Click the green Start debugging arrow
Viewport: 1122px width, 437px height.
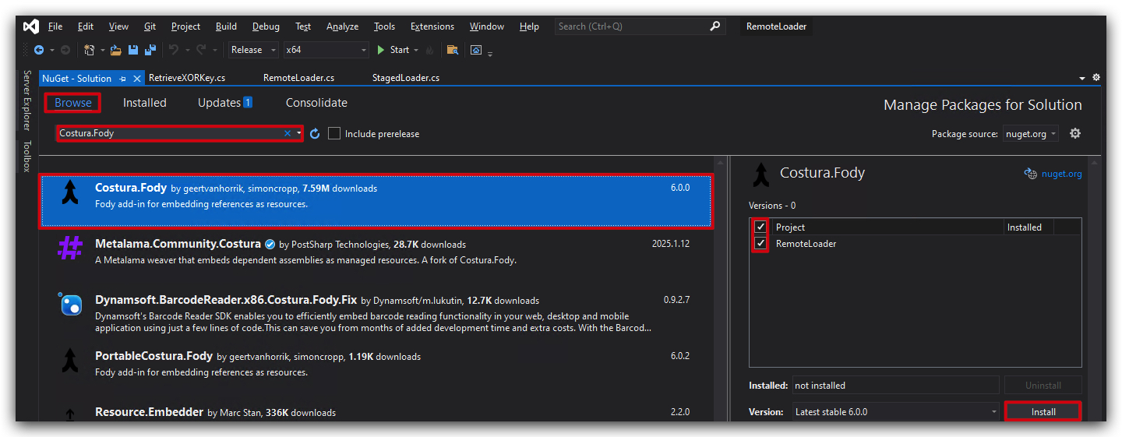(381, 50)
